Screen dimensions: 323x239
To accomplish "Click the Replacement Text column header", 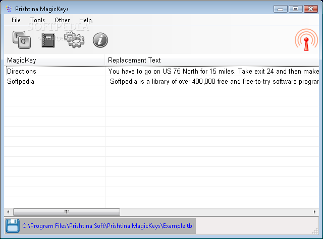I will [212, 60].
